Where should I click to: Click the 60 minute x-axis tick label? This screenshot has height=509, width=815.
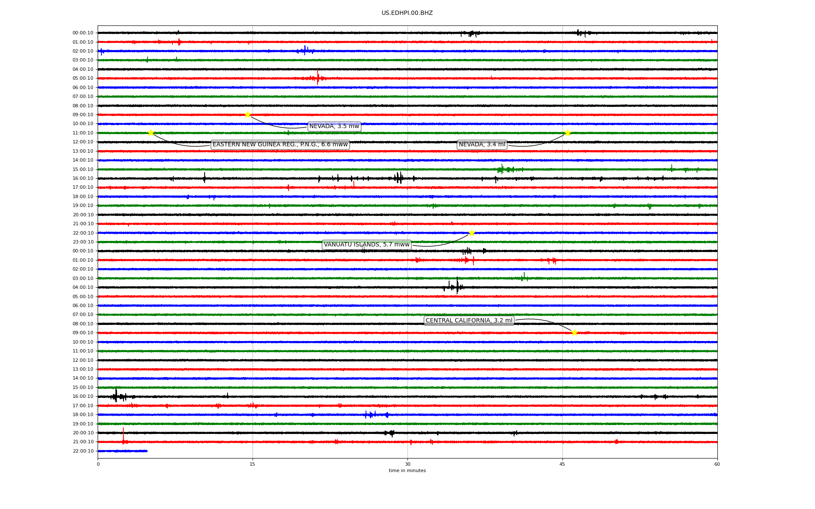pyautogui.click(x=717, y=464)
